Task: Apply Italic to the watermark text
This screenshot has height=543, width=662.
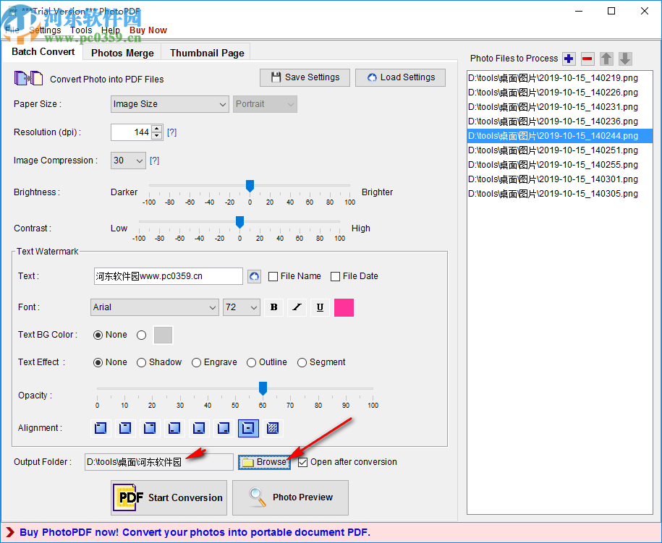Action: click(297, 307)
